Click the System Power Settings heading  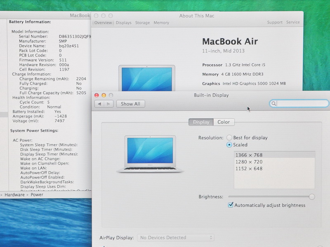[x=34, y=130]
